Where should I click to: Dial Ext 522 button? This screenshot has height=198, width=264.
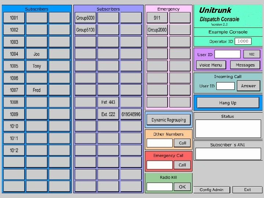[x=108, y=114]
